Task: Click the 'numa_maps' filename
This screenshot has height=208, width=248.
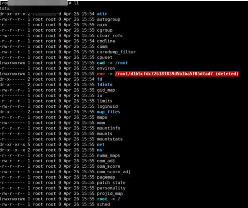Action: [x=108, y=155]
